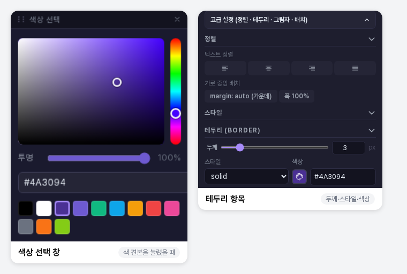Select the selected dark purple swatch

point(62,208)
